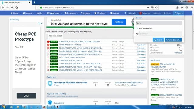Viewport: 194px width, 109px height.
Task: Focus the By Member input field
Action: click(160, 34)
